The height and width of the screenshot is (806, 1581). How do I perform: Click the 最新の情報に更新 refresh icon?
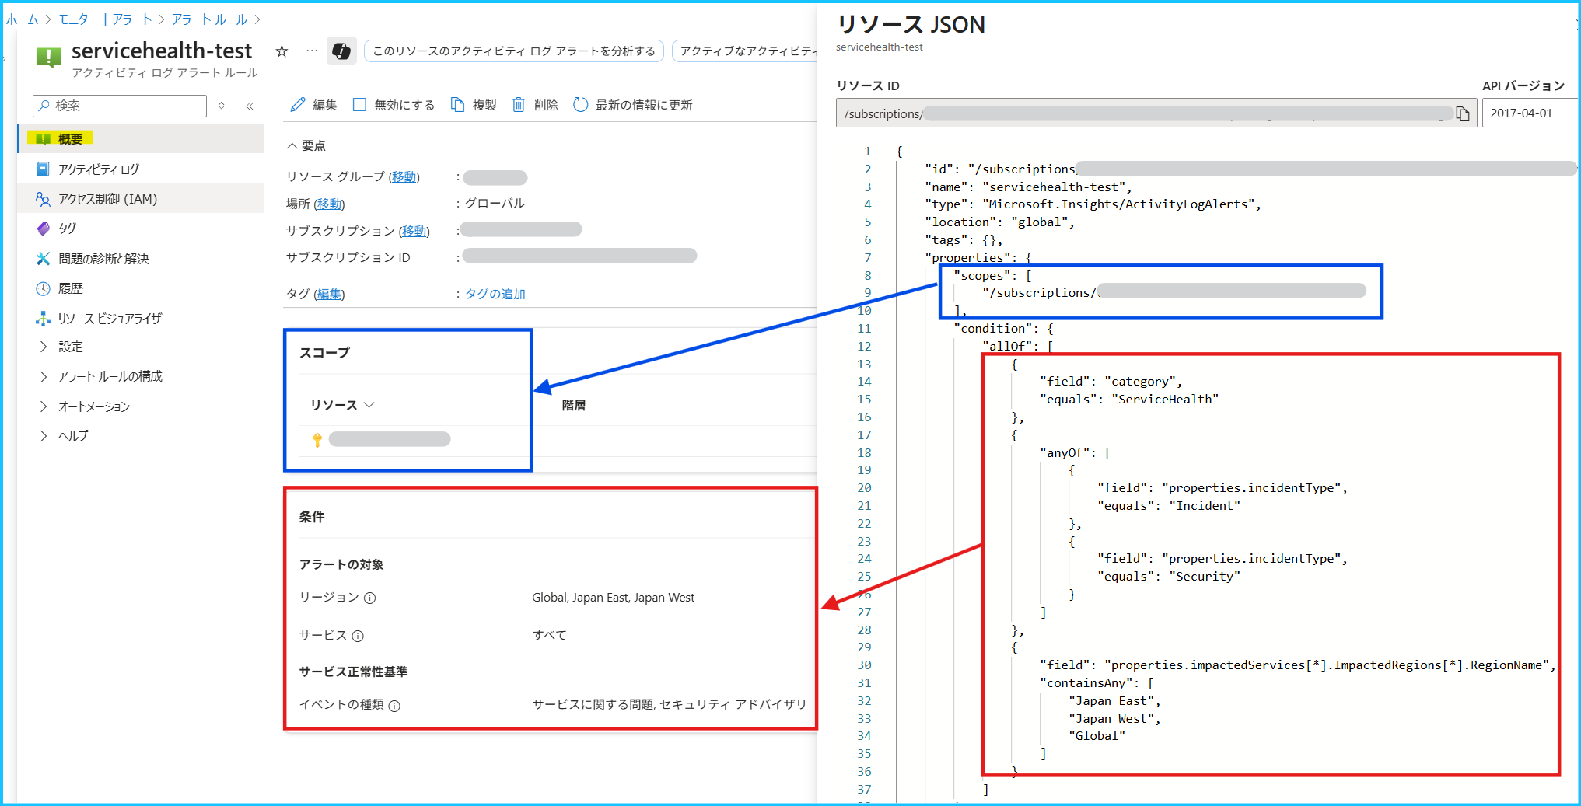point(580,105)
